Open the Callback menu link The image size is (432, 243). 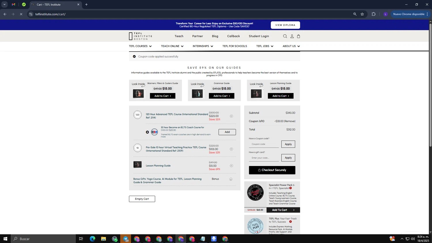click(x=234, y=36)
